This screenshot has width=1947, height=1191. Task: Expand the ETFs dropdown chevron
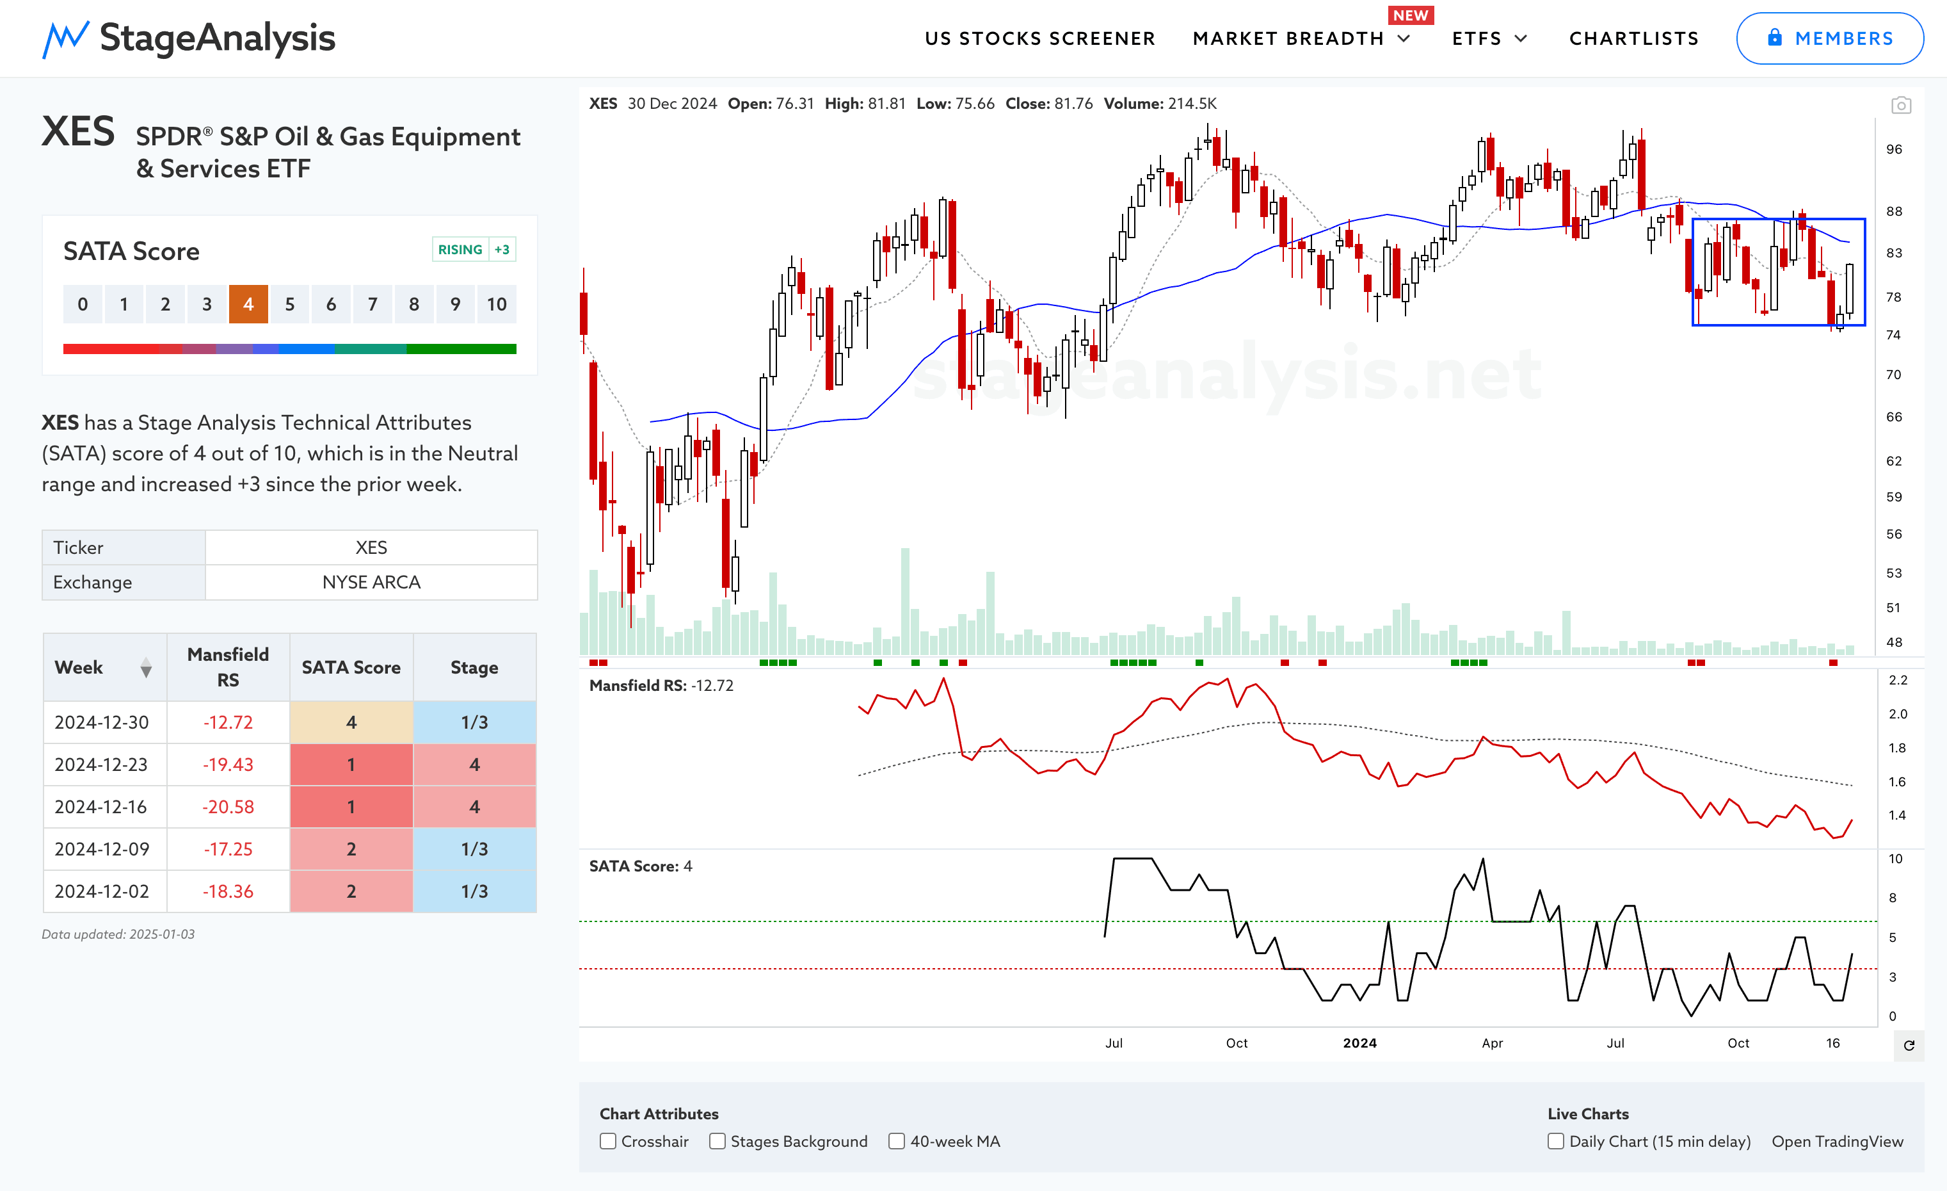(x=1520, y=38)
